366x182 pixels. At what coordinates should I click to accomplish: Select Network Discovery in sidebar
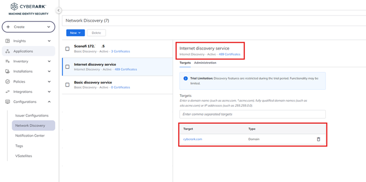pyautogui.click(x=33, y=125)
